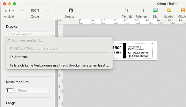Open the Falls sich keine Verbindung help entry
The height and width of the screenshot is (107, 186).
coord(59,65)
